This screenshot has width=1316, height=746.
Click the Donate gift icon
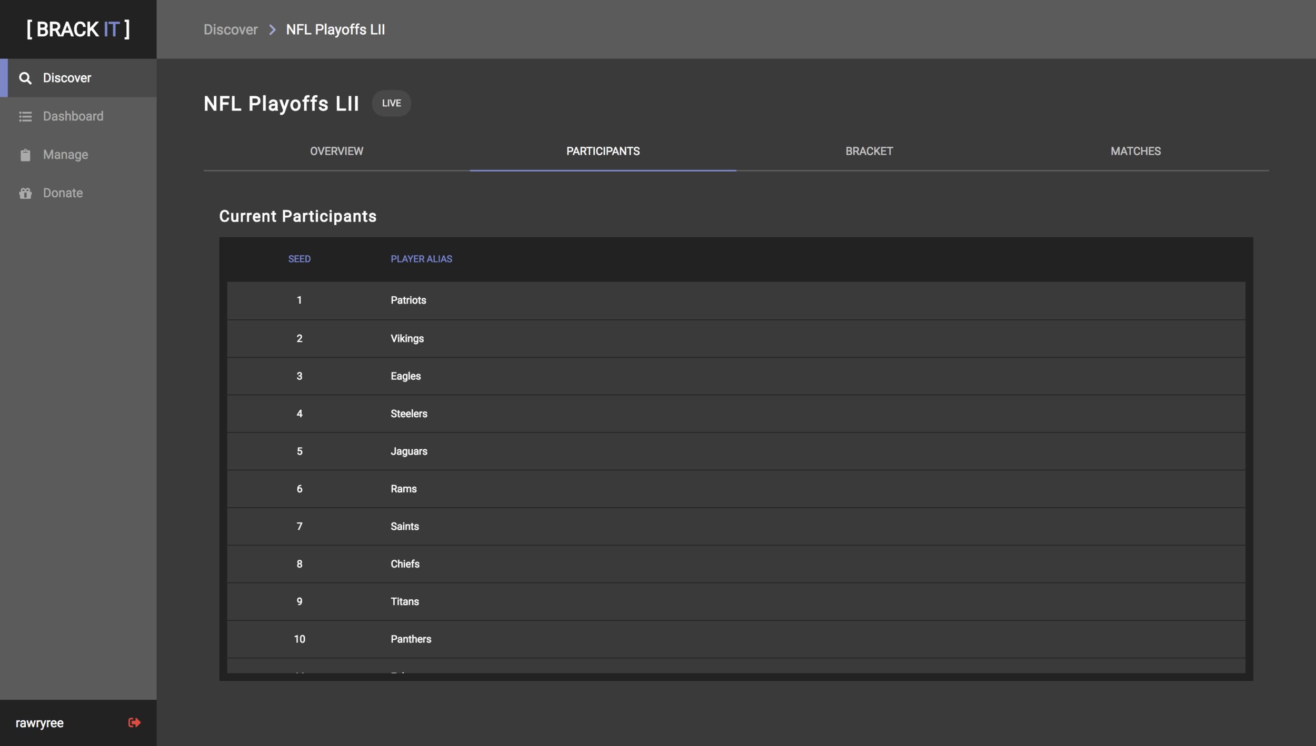pos(25,193)
